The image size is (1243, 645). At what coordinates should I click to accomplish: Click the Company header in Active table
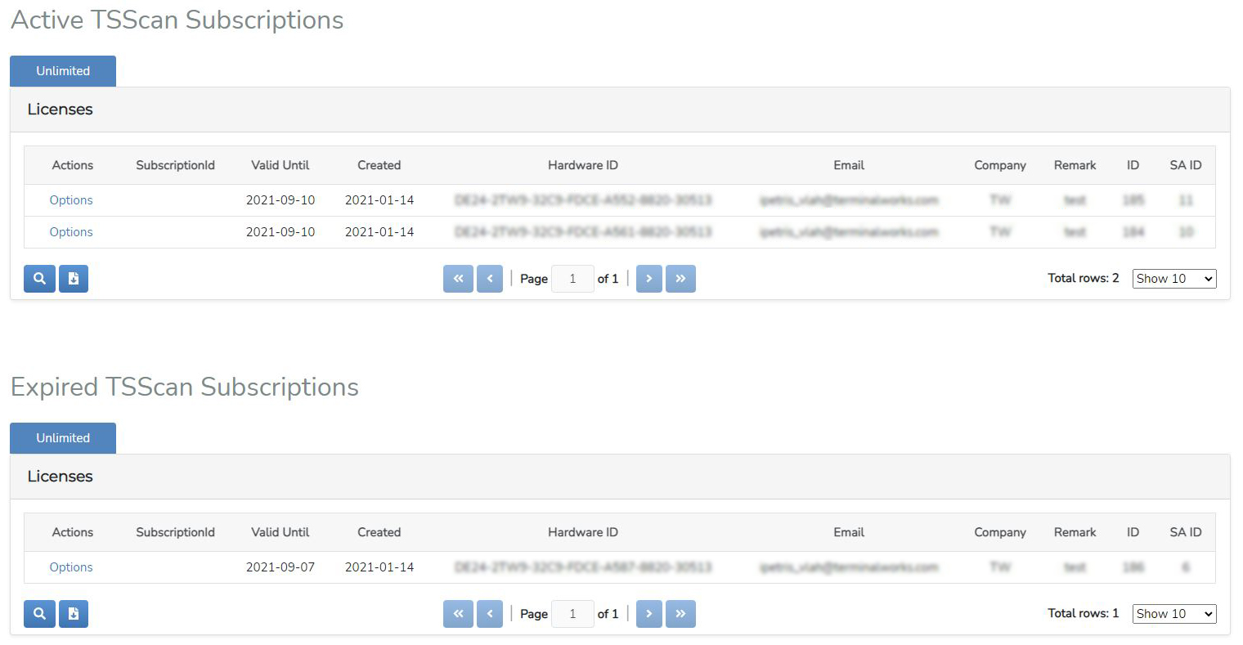tap(1000, 165)
